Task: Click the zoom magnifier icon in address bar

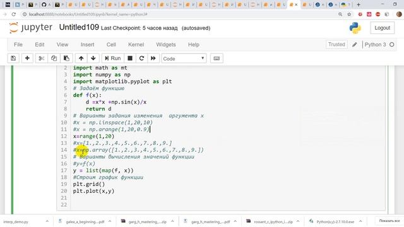Action: click(340, 15)
